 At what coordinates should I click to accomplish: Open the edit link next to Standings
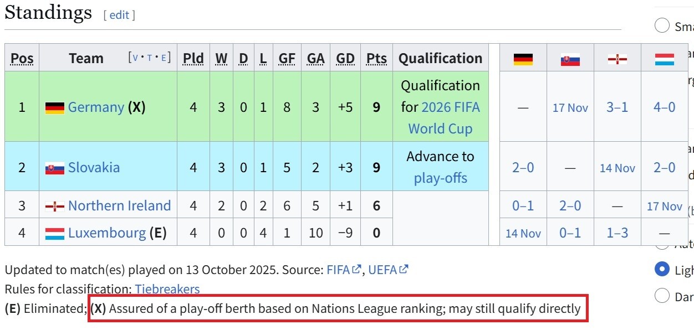(x=119, y=15)
